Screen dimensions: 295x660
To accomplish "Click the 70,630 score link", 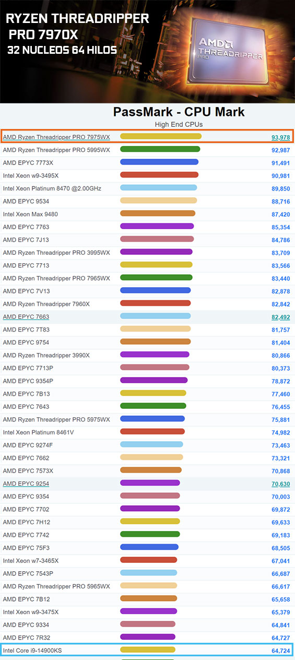I will pos(280,484).
